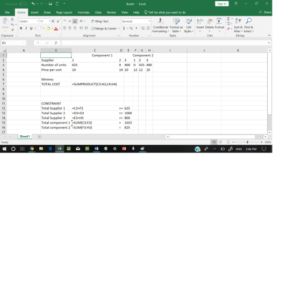Click Zoom Out minus button
The image size is (301, 300).
point(233,142)
